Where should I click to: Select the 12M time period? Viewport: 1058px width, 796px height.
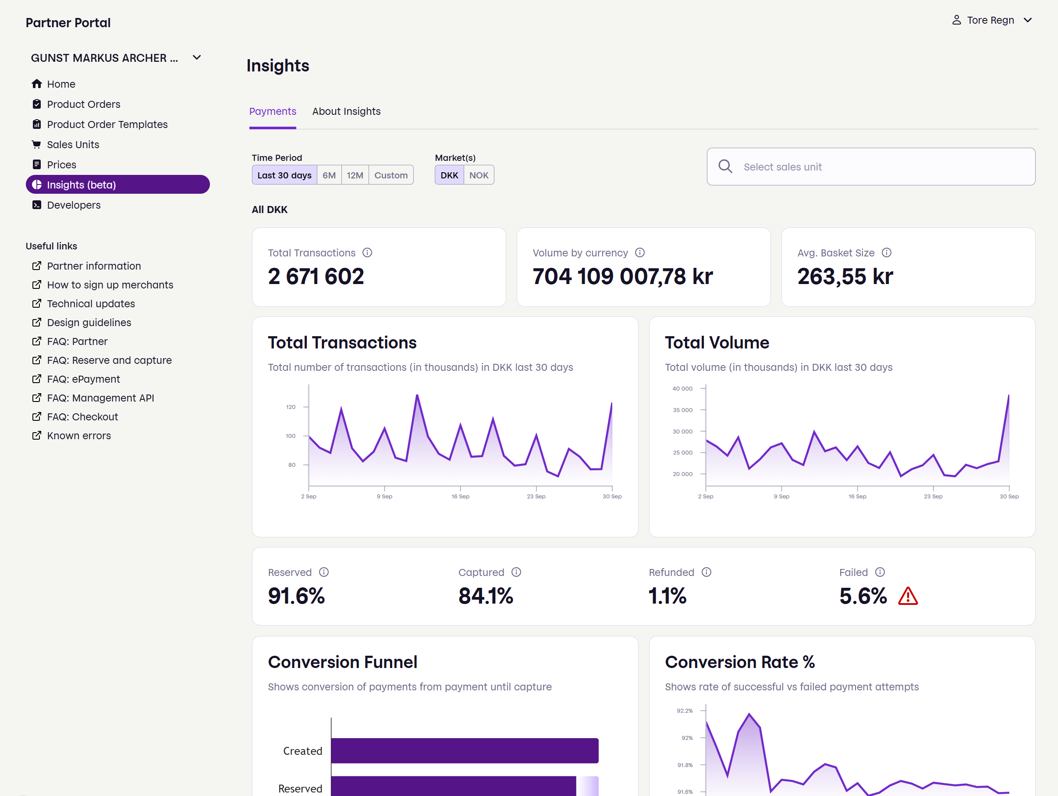tap(355, 175)
